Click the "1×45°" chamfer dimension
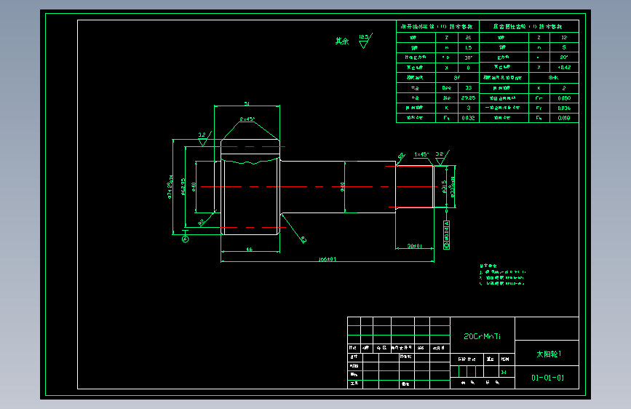 pyautogui.click(x=421, y=154)
